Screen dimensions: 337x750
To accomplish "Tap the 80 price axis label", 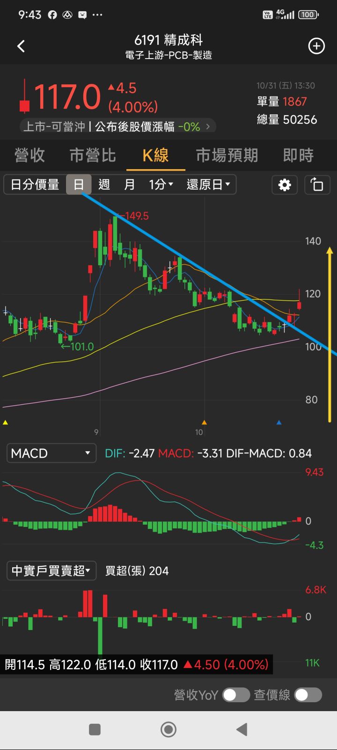I will click(x=311, y=400).
